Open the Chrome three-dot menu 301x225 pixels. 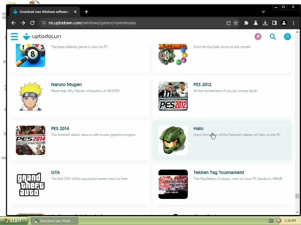pos(293,23)
